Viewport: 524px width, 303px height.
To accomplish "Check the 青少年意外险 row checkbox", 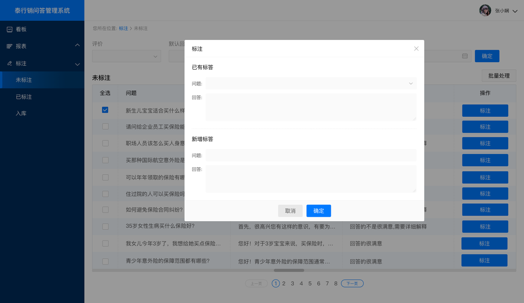I will tap(105, 262).
